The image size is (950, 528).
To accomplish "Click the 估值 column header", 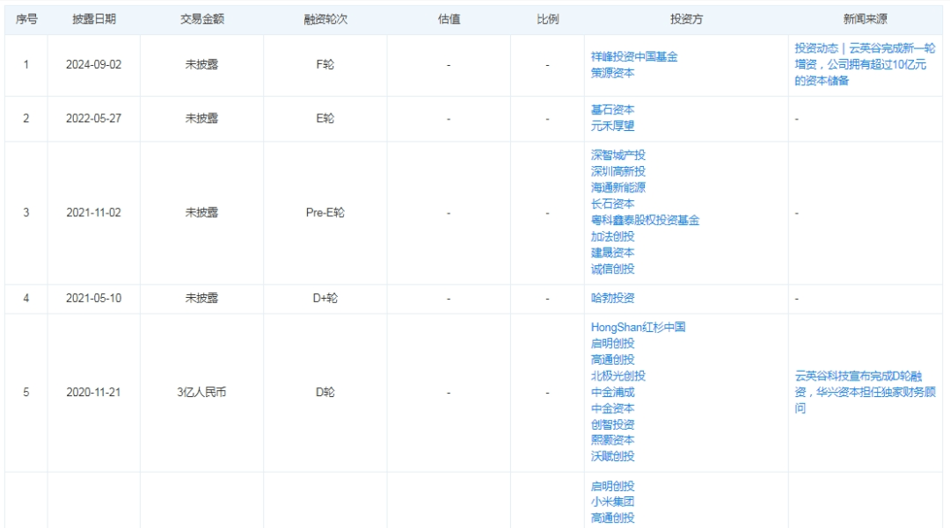I will point(449,19).
